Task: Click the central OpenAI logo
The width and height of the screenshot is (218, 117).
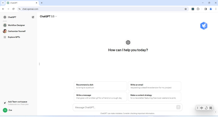Action: (128, 43)
